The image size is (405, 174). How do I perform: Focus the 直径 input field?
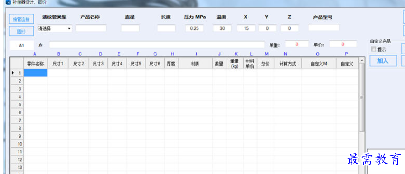tap(130, 28)
